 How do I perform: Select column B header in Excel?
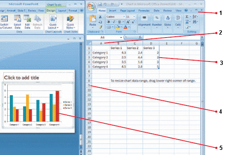(118, 43)
